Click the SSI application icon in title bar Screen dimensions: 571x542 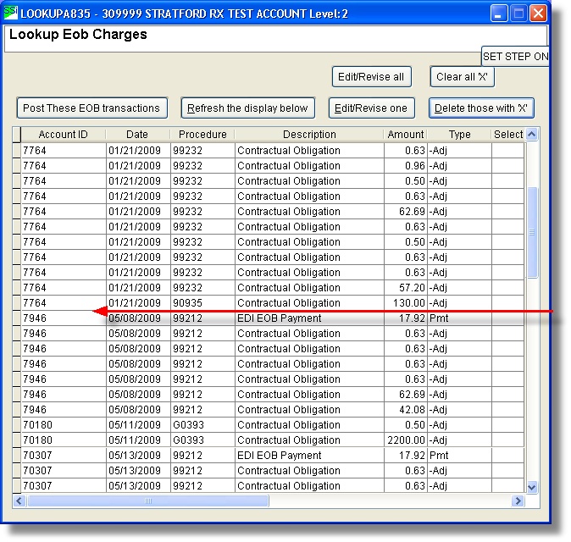click(10, 13)
